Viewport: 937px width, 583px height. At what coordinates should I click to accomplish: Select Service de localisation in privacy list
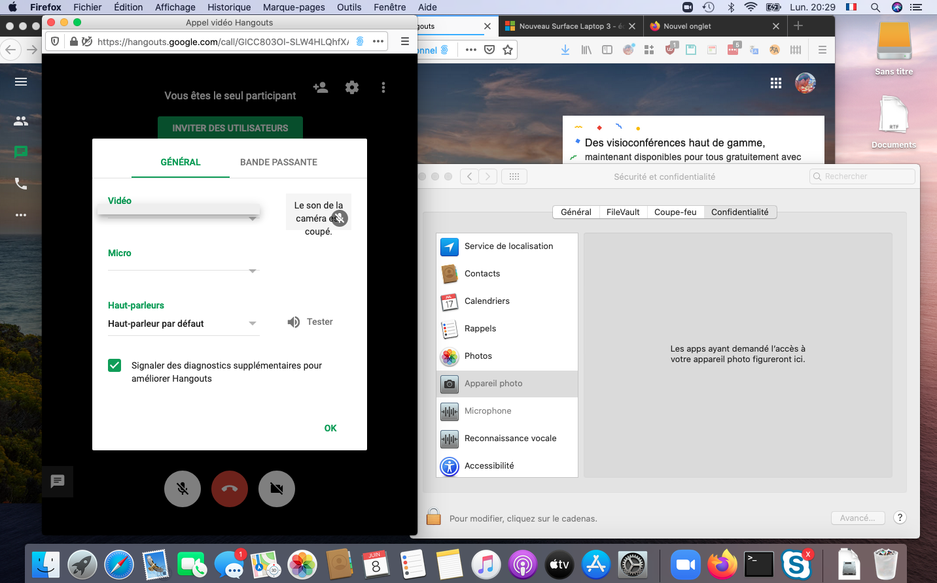pos(507,246)
